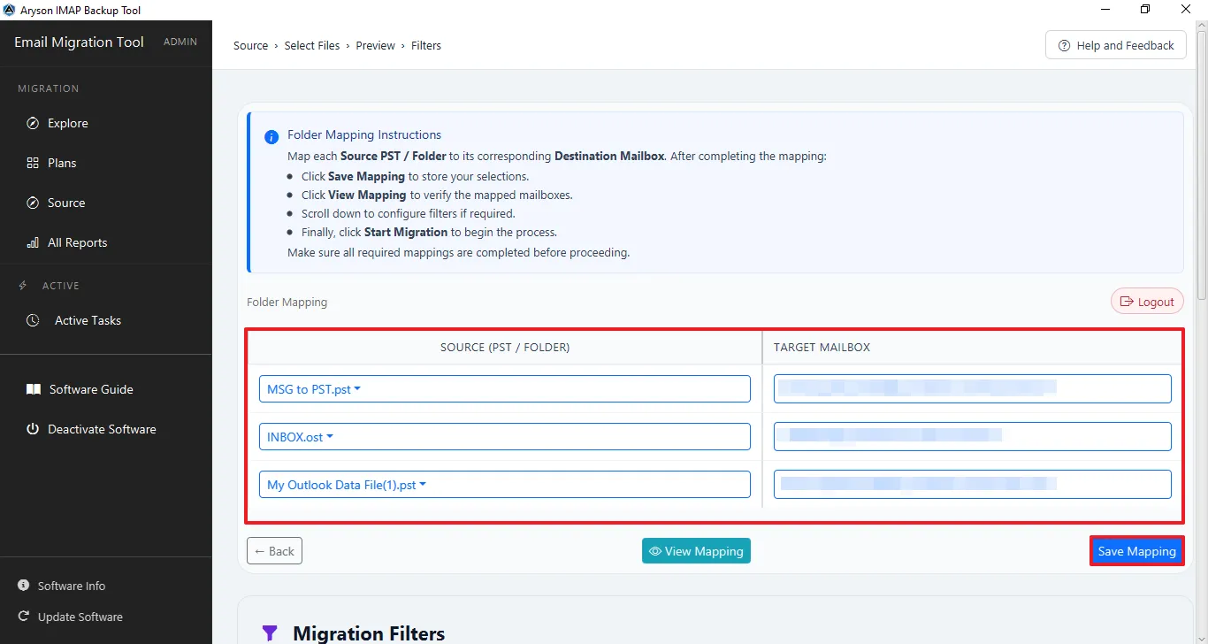Click the Save Mapping button

pyautogui.click(x=1136, y=551)
